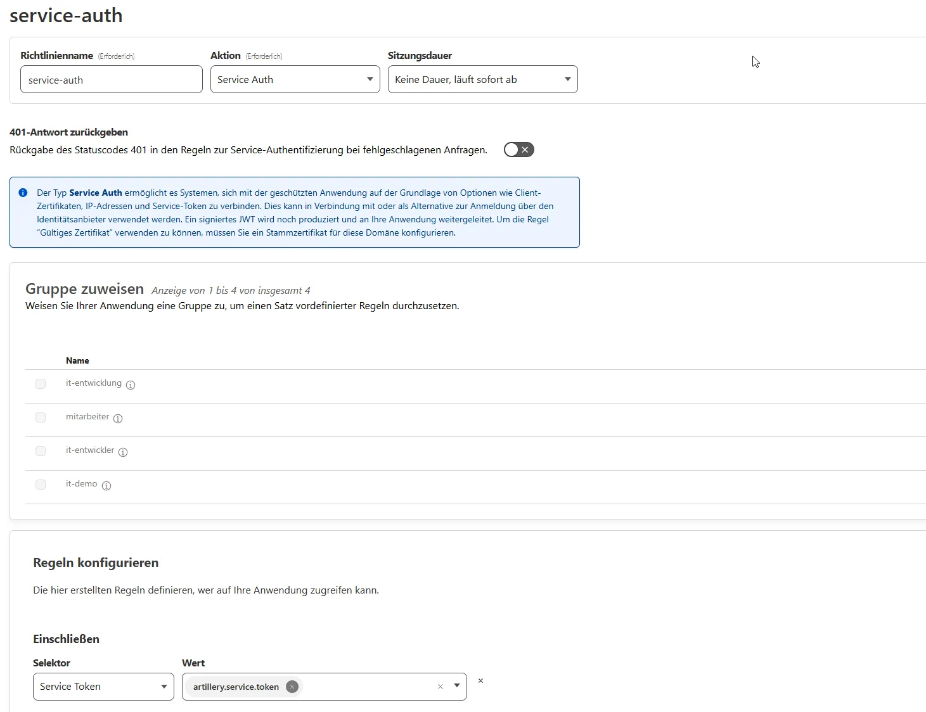926x712 pixels.
Task: Click info icon next to it-entwicklung
Action: pyautogui.click(x=131, y=385)
